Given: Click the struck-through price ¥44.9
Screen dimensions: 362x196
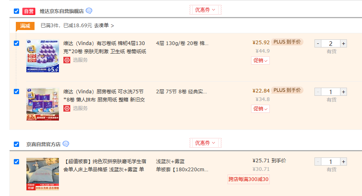Looking at the screenshot, I should click(x=262, y=51).
